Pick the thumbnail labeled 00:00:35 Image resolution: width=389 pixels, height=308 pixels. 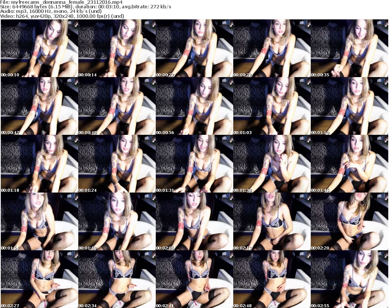tap(349, 48)
